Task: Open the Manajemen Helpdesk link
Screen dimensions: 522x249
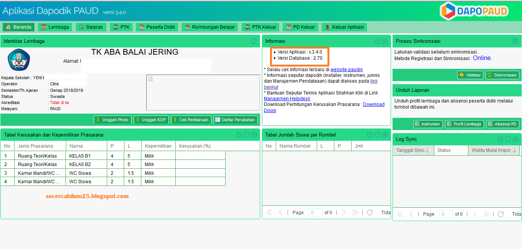Action: click(287, 99)
